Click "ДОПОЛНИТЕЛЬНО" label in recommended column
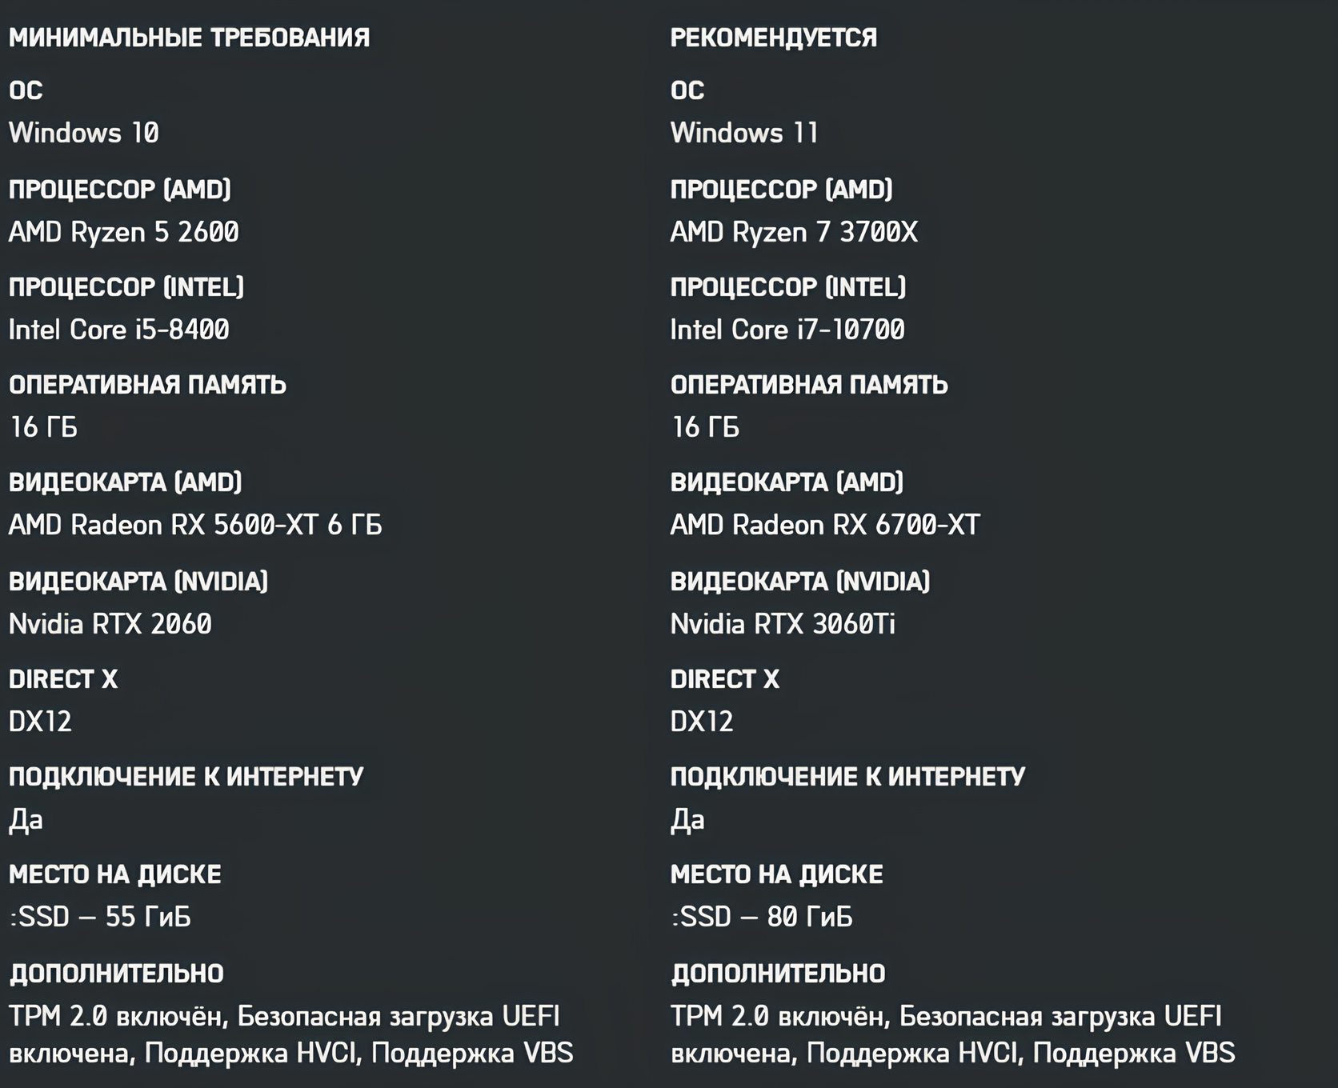This screenshot has width=1338, height=1088. click(x=778, y=974)
